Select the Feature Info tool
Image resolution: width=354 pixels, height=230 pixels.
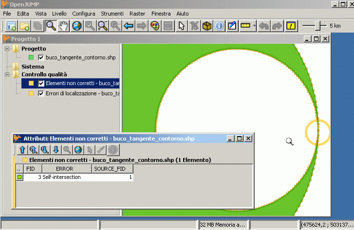click(x=219, y=26)
